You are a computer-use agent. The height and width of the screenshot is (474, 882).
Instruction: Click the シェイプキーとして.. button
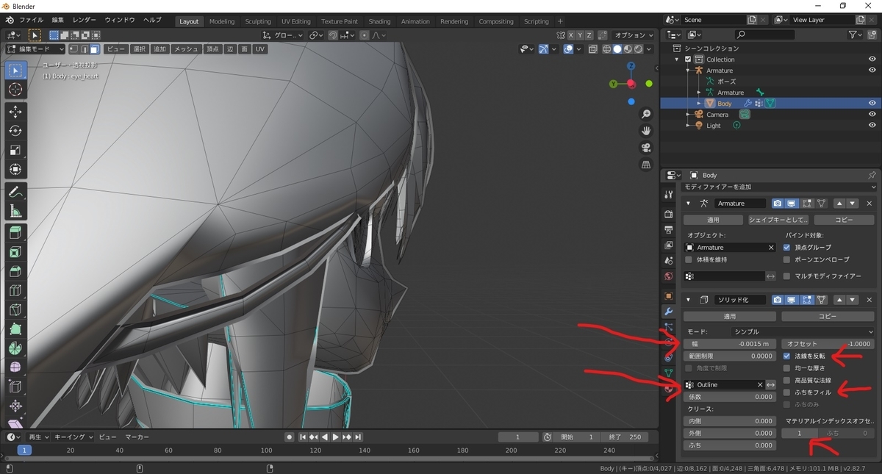tap(778, 220)
